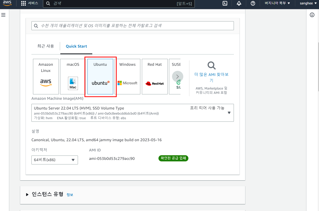Switch to the Quick Start tab

point(76,46)
